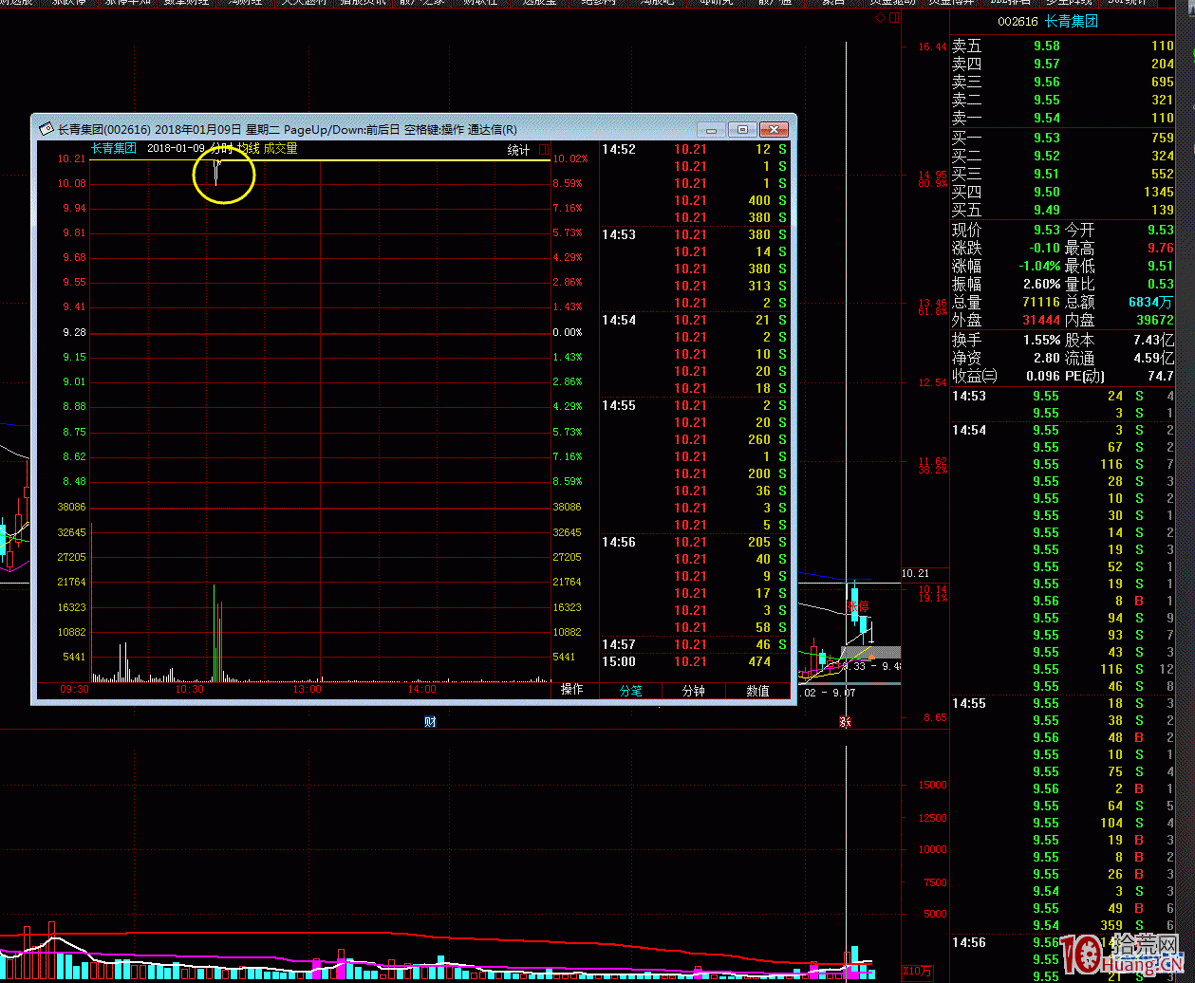Image resolution: width=1195 pixels, height=983 pixels.
Task: Click the small red square icon beside 统计
Action: pyautogui.click(x=544, y=150)
